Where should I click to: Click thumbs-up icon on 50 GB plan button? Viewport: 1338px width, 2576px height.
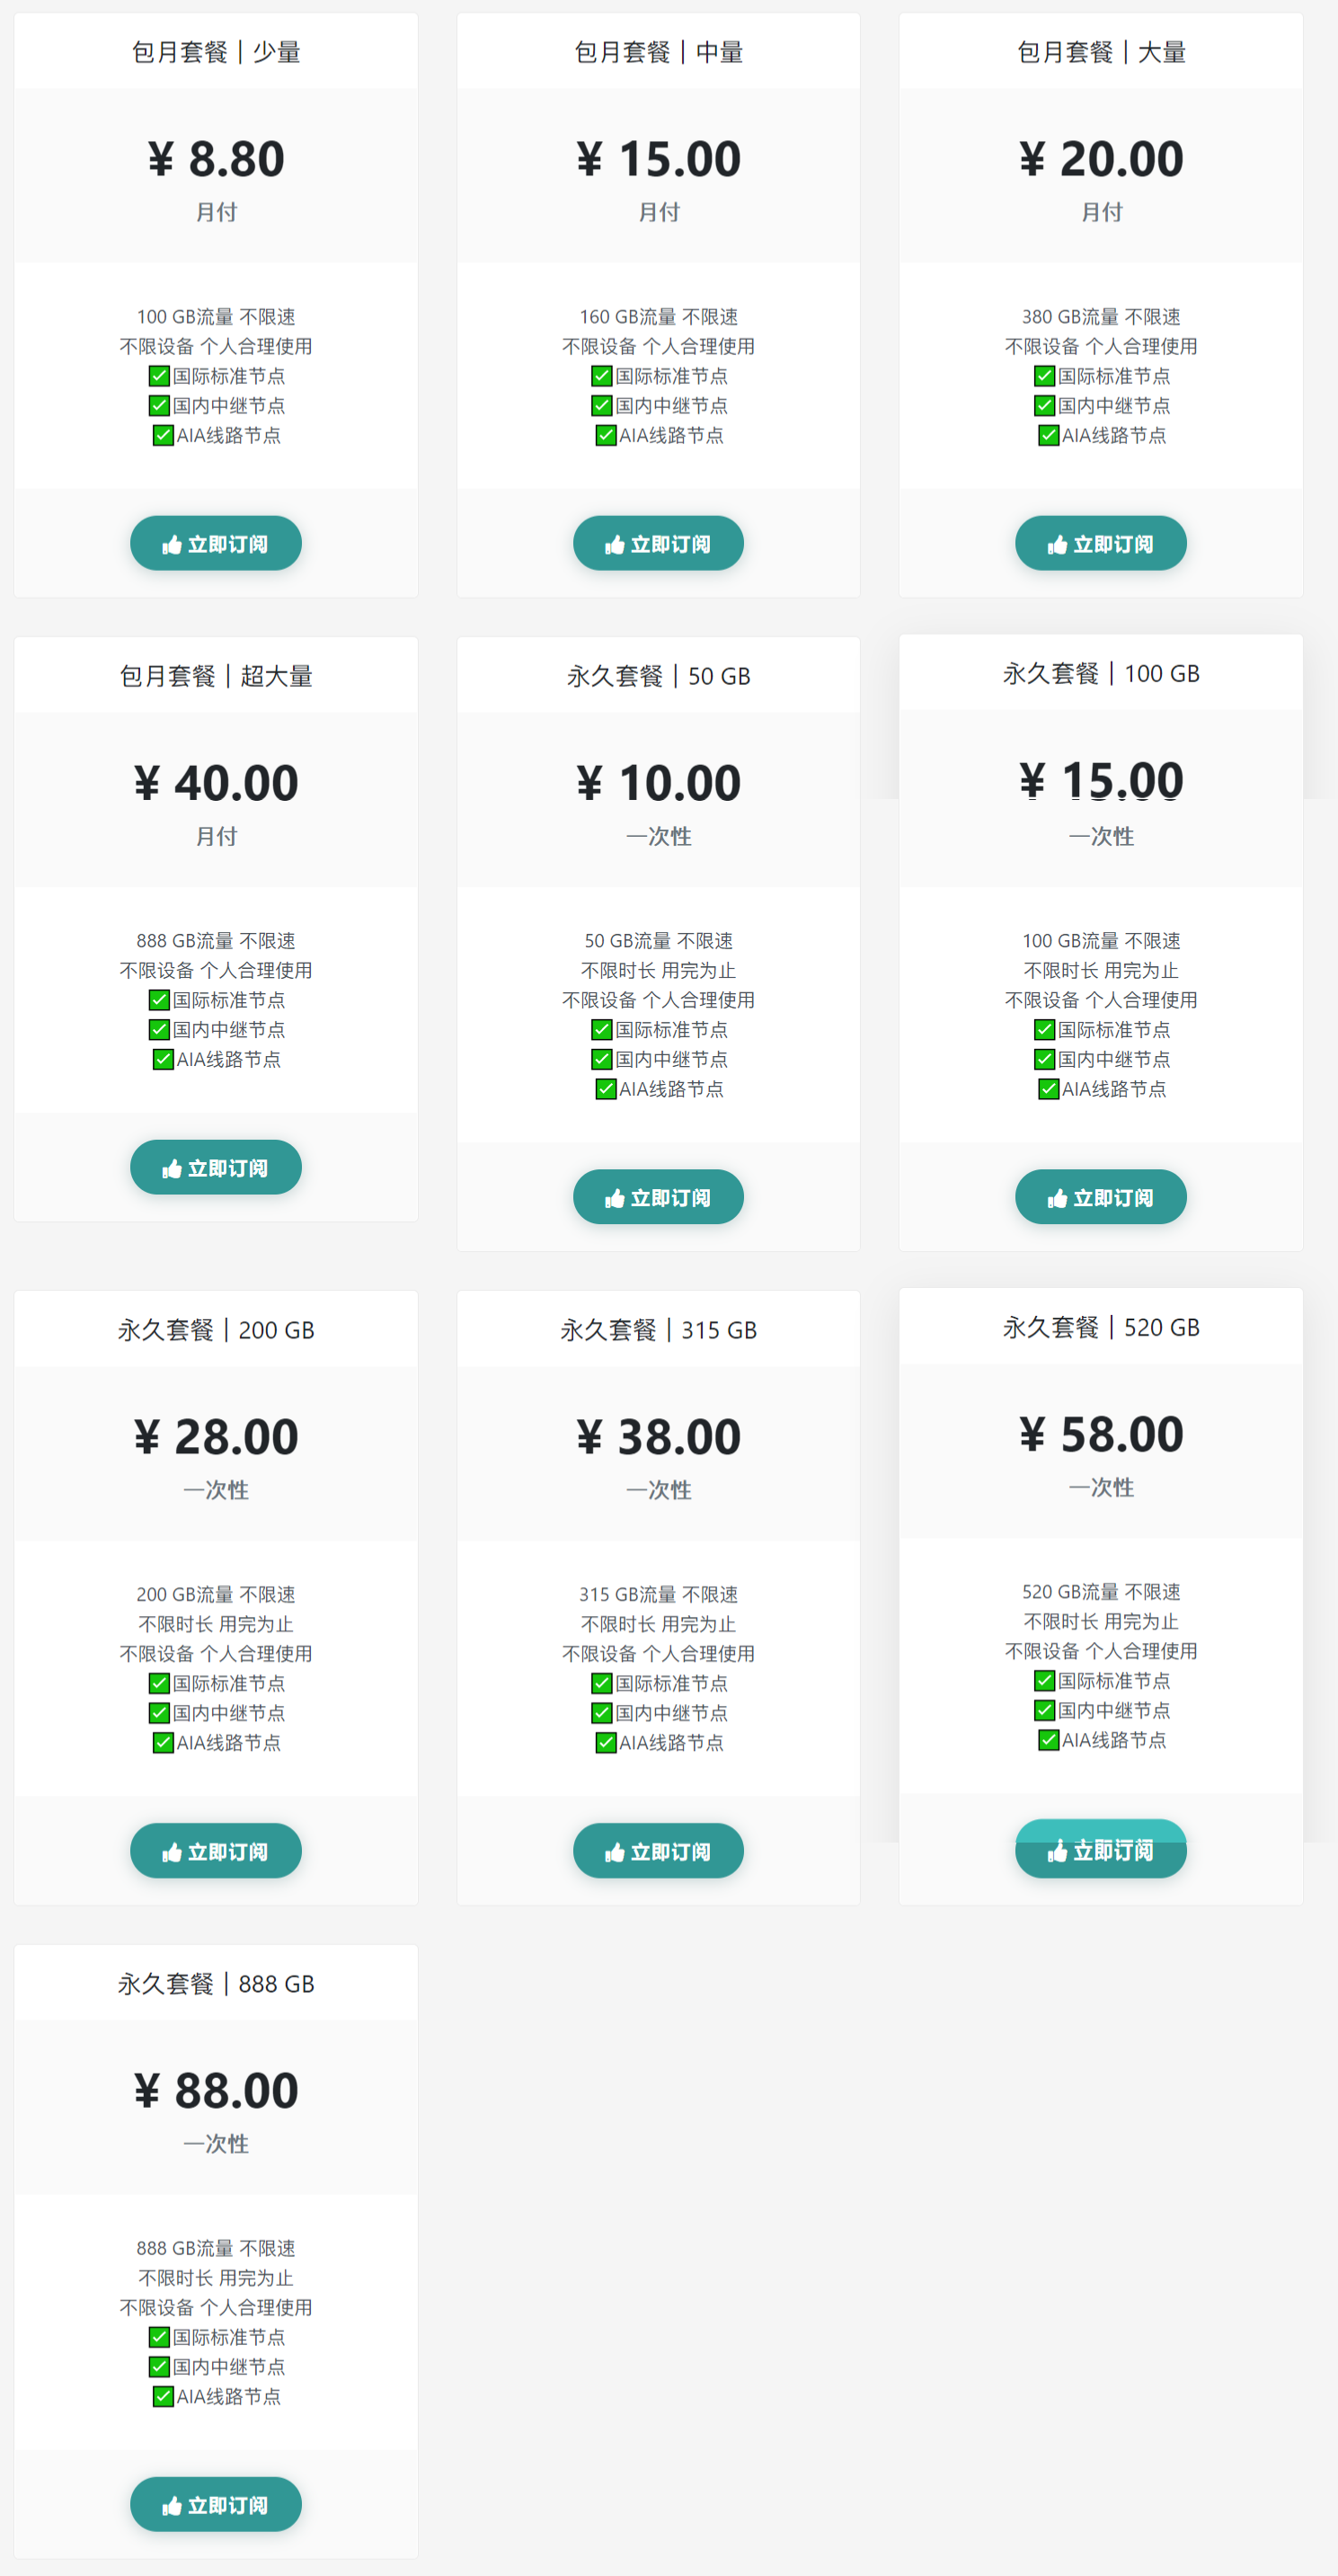point(614,1199)
